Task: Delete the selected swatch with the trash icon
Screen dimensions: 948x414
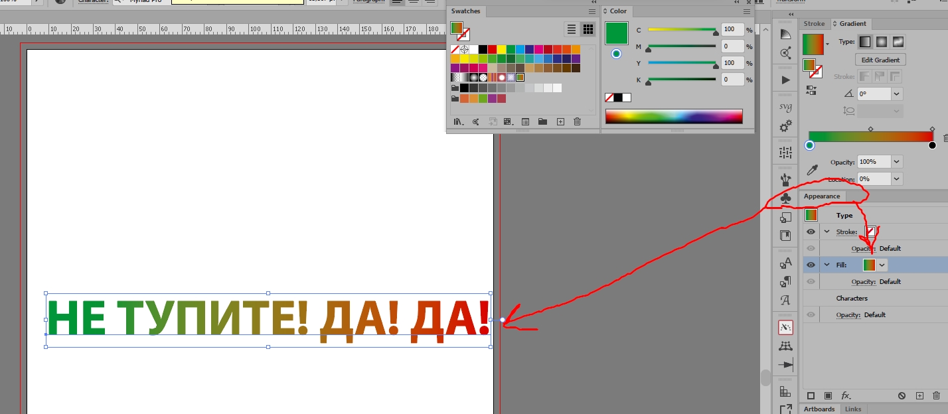Action: (x=577, y=121)
